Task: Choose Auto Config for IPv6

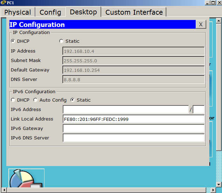Action: tap(35, 100)
